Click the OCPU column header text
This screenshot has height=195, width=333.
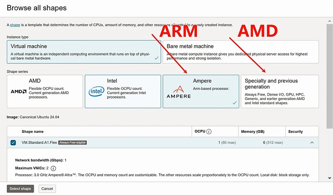coord(200,131)
